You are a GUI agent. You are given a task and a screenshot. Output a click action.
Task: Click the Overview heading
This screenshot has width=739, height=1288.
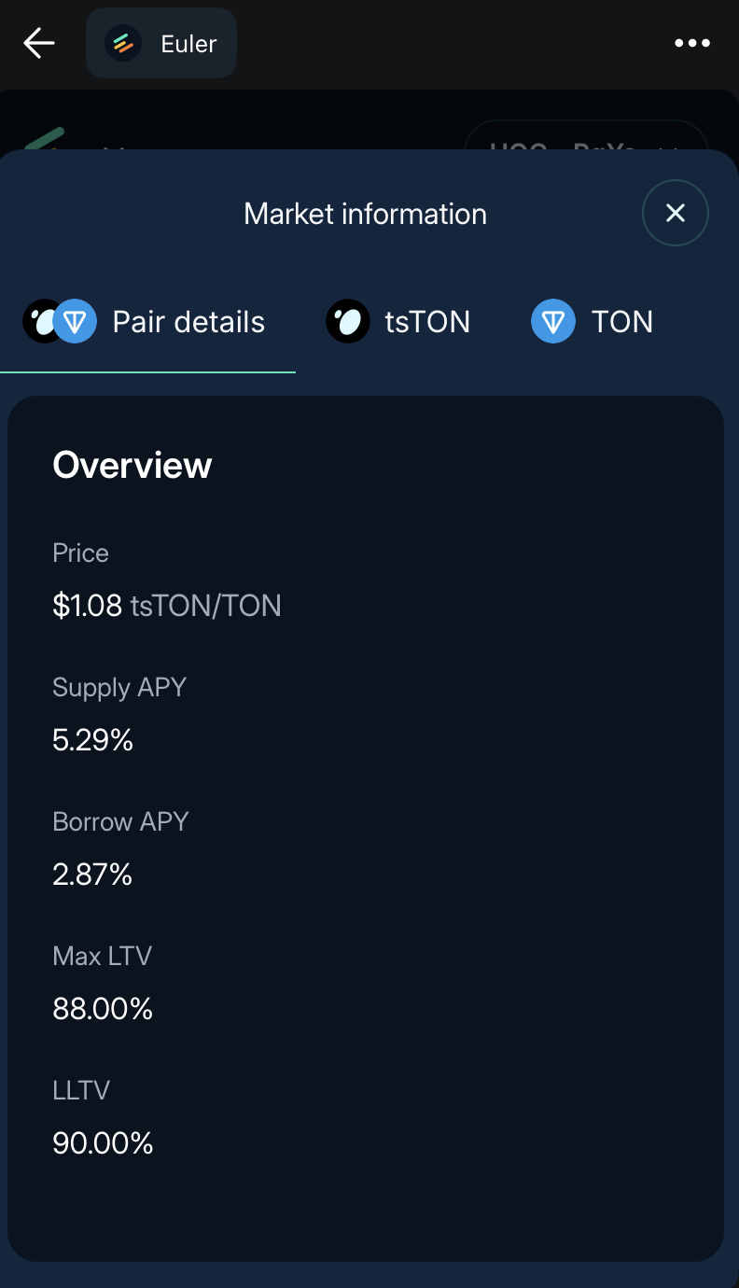pos(132,465)
